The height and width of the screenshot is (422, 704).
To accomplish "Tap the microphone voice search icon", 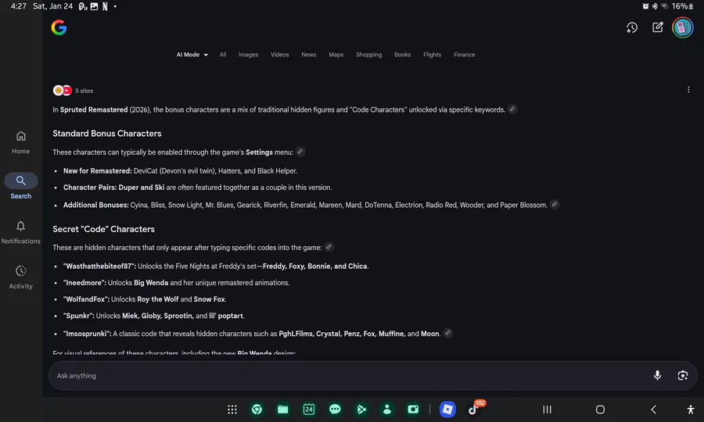I will [x=657, y=375].
